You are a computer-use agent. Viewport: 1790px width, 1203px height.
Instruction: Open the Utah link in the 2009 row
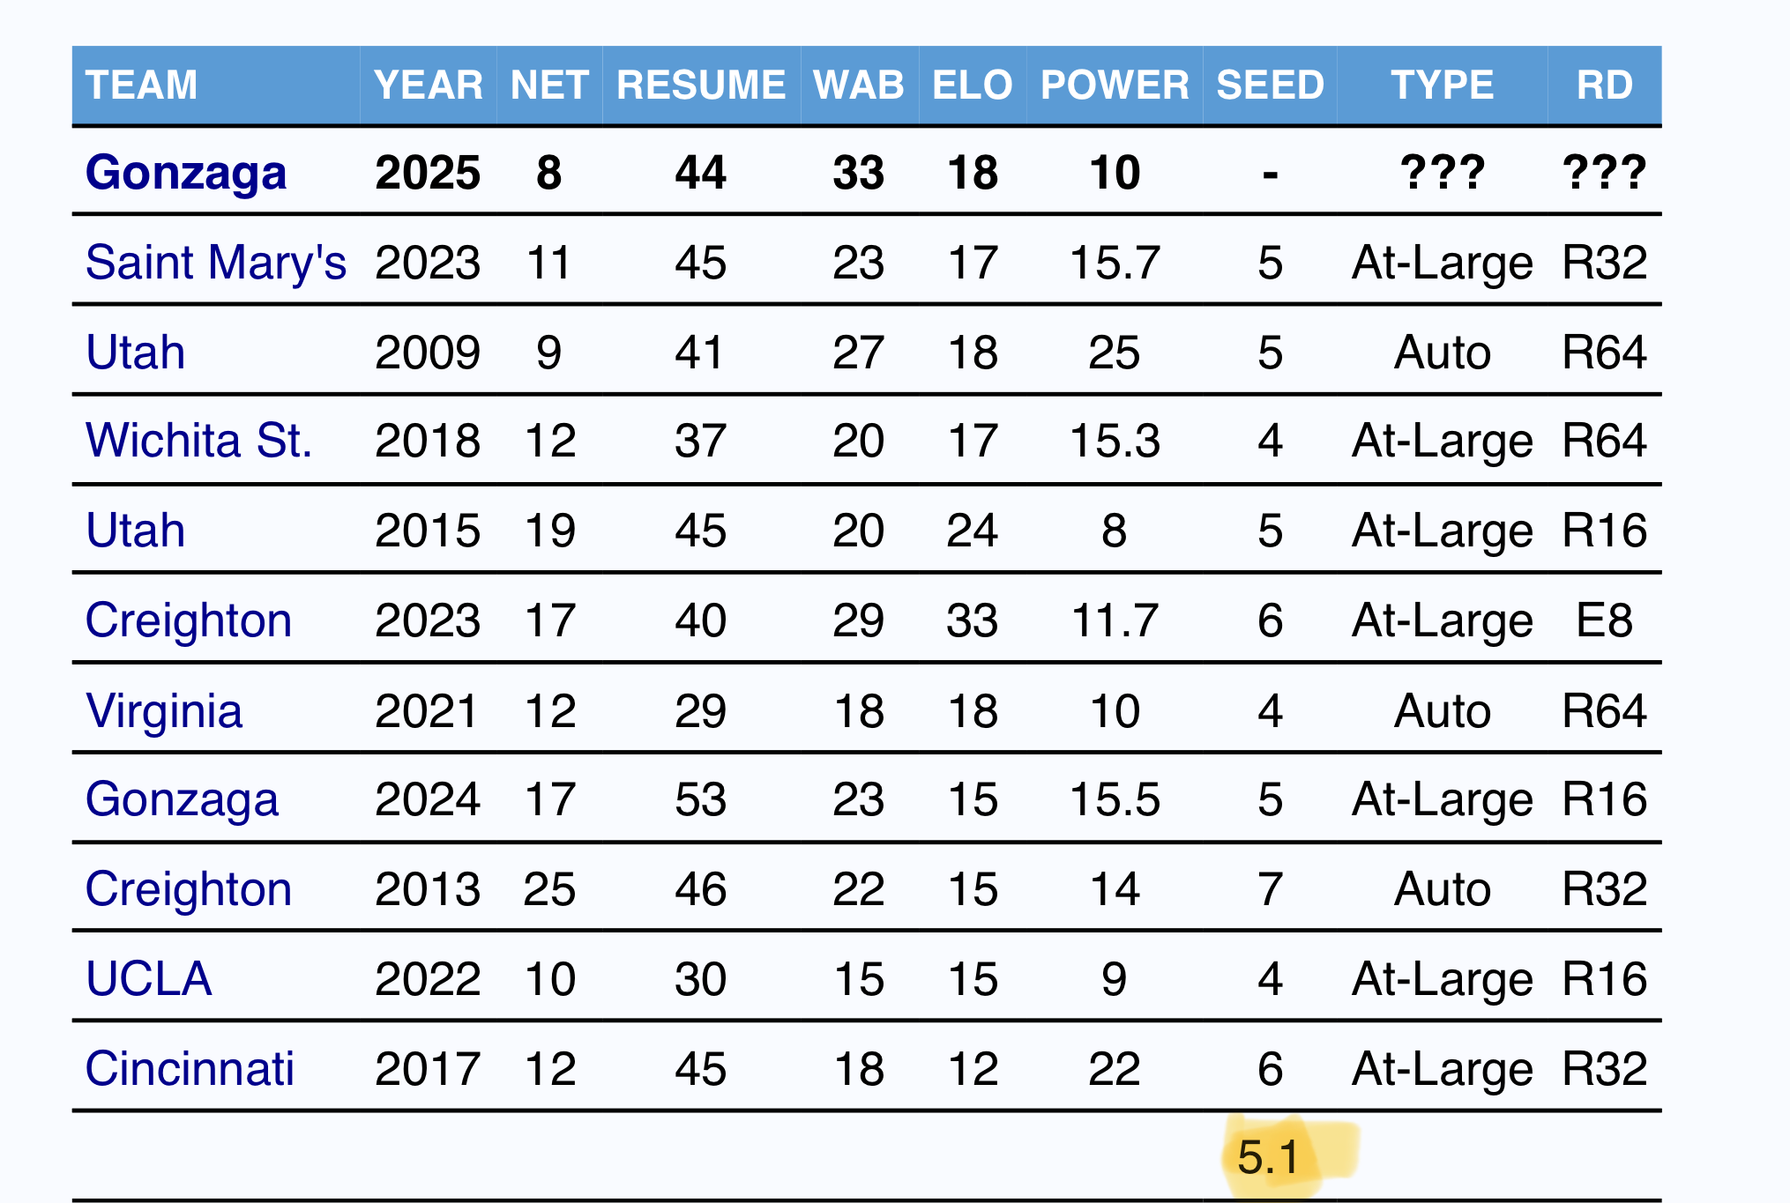coord(135,353)
